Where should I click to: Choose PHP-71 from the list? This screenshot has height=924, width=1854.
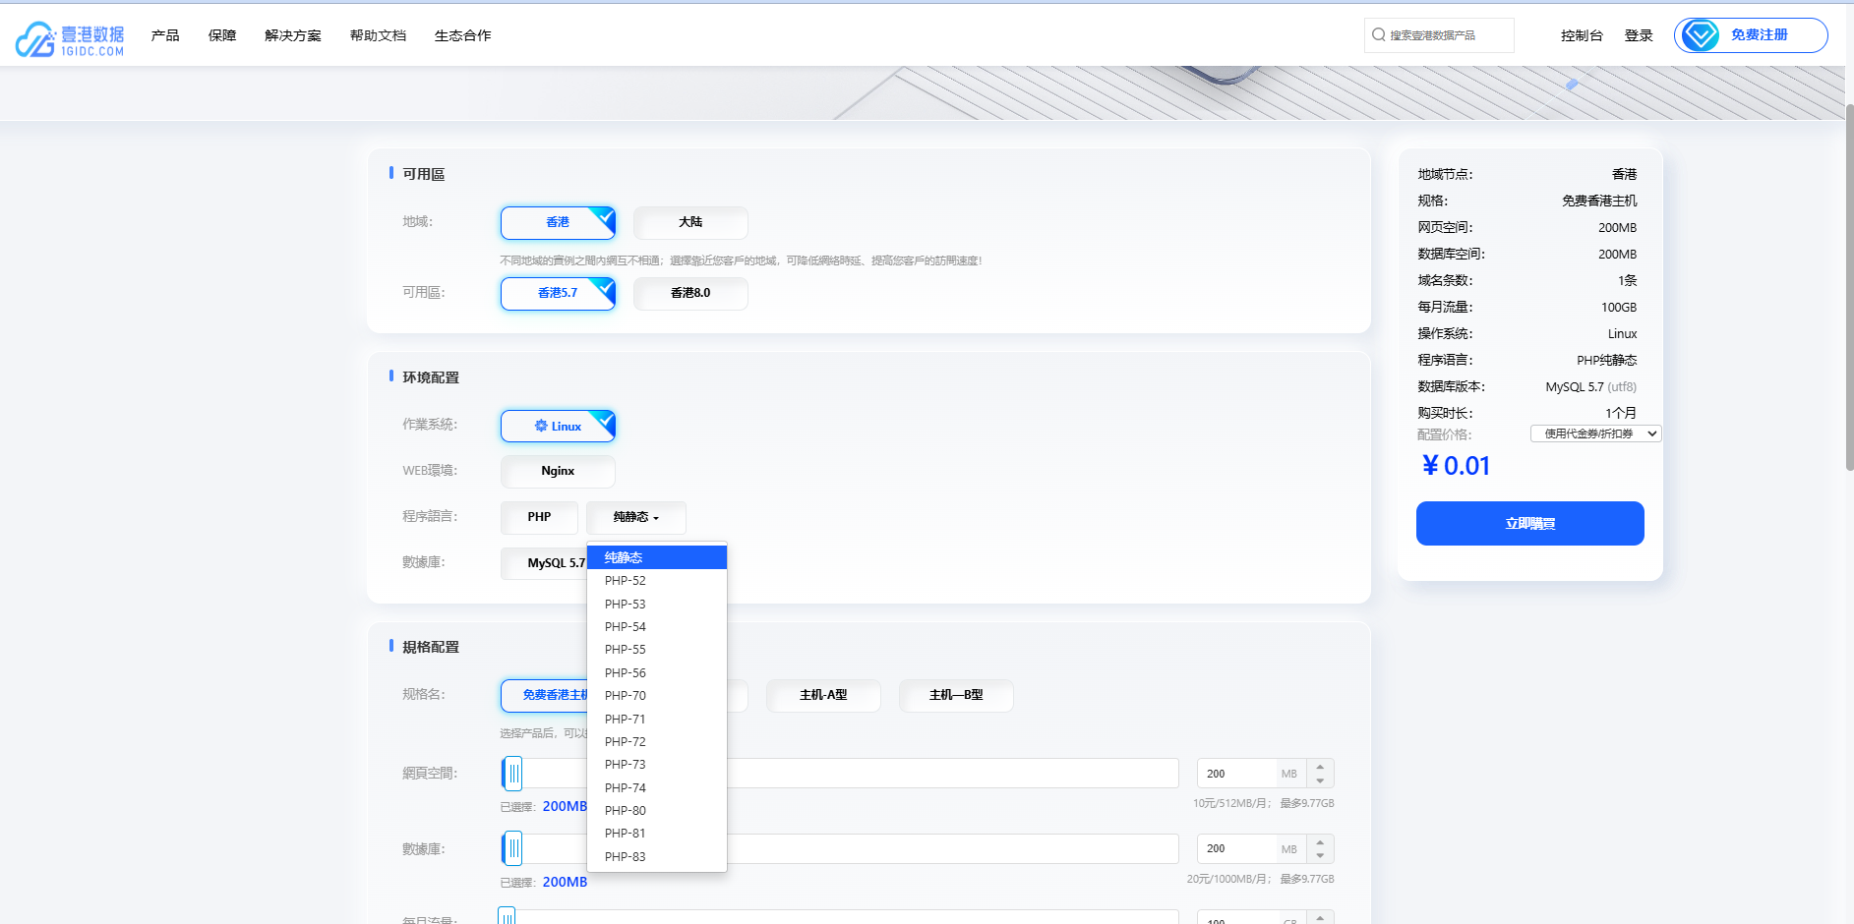coord(657,720)
